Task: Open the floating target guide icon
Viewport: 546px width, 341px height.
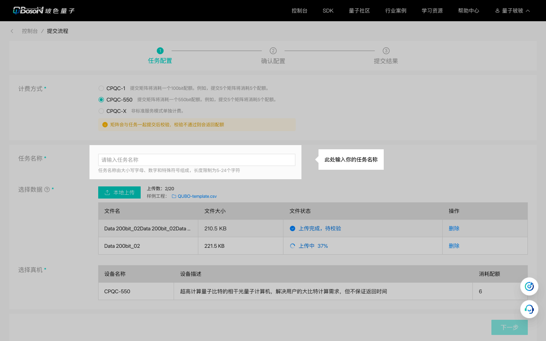Action: coord(529,286)
